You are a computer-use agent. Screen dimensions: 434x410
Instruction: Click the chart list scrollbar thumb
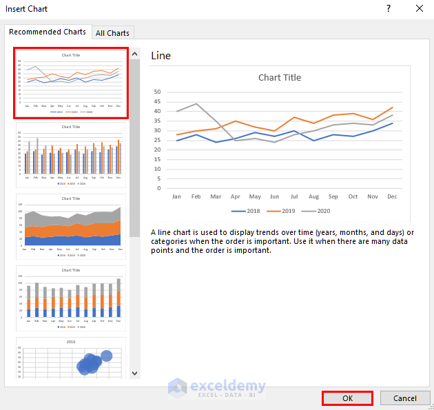pos(135,148)
